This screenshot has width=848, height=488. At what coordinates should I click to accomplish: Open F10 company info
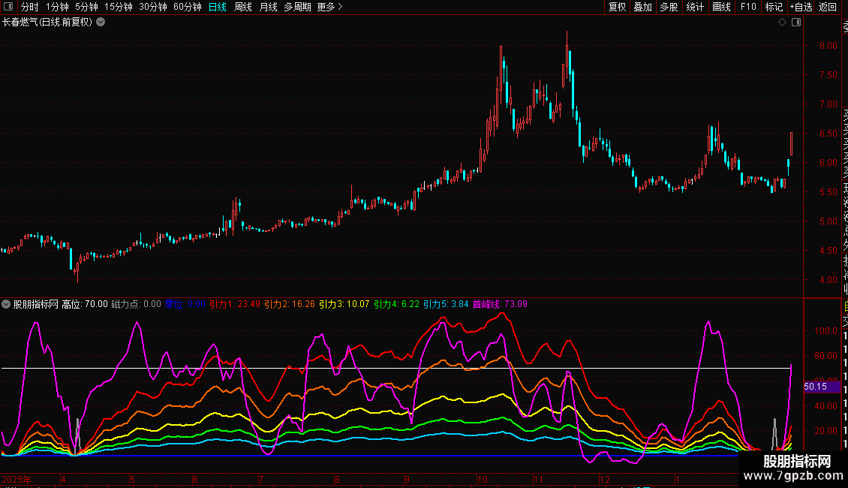click(748, 7)
